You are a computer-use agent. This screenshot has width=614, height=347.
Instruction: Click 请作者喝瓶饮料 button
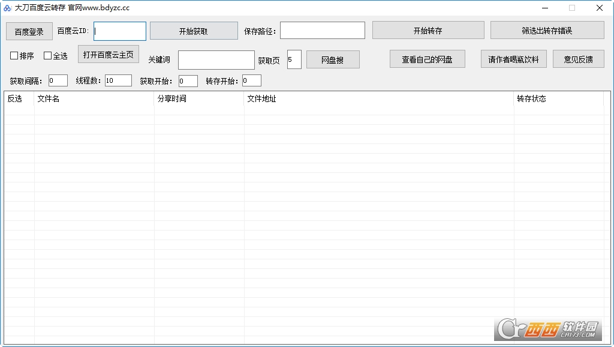pos(514,59)
